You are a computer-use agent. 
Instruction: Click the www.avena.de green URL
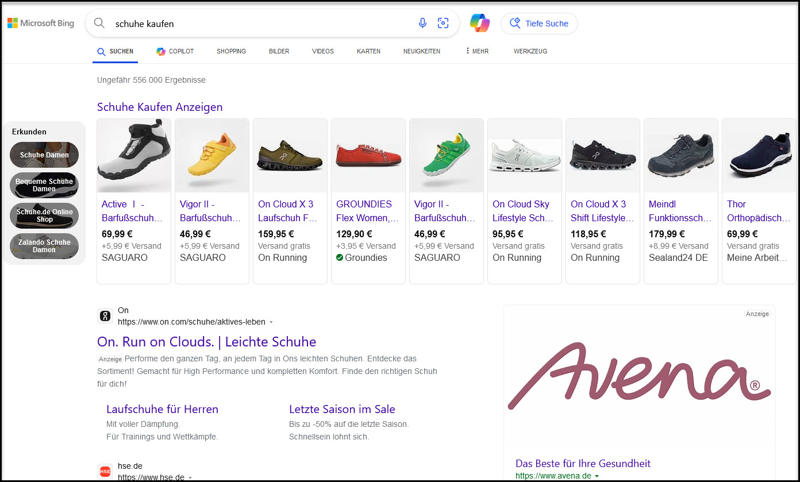point(553,476)
